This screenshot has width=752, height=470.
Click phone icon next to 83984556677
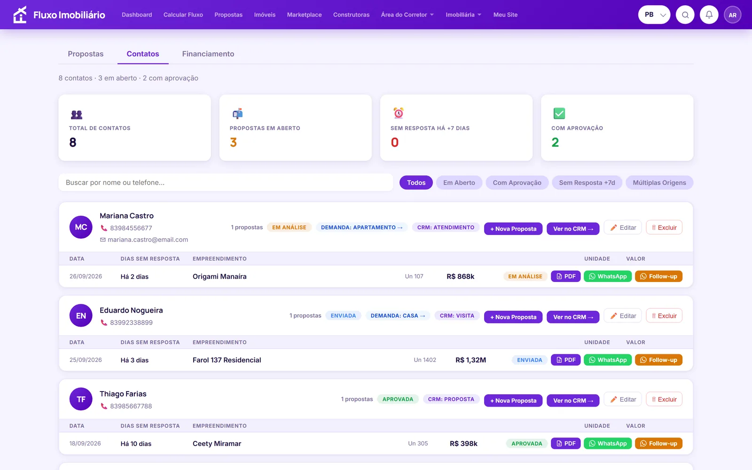point(104,228)
